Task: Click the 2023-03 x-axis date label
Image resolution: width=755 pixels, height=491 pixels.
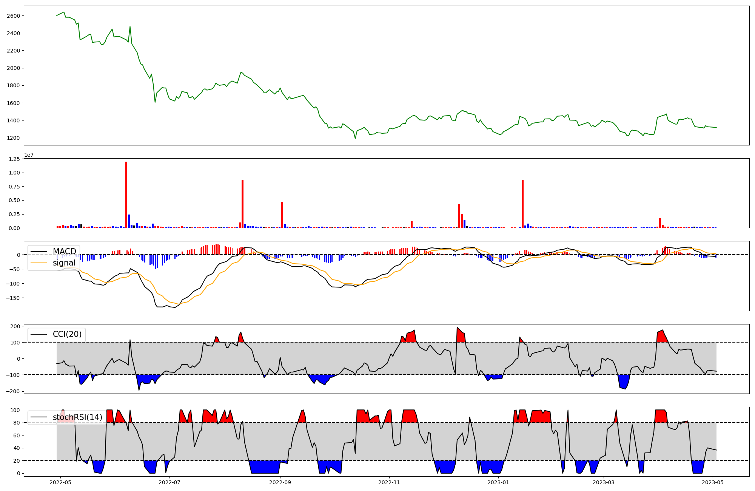Action: point(604,482)
